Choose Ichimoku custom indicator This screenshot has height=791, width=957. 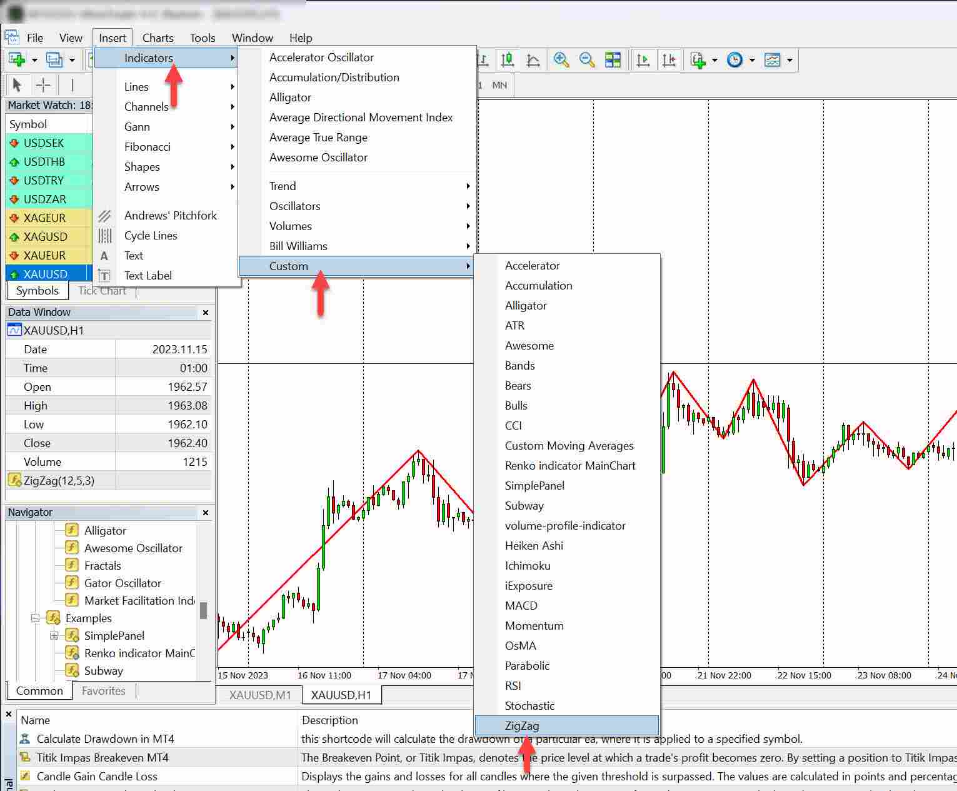coord(567,566)
